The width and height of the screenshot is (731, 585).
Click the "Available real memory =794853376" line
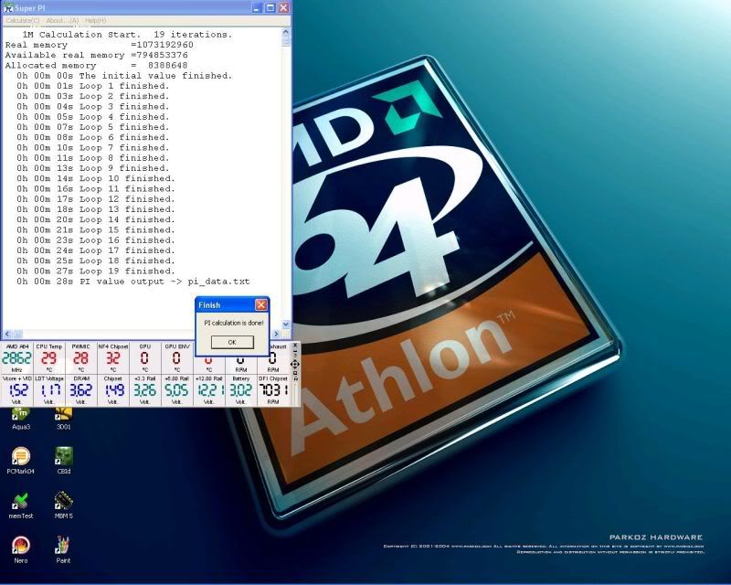click(96, 55)
